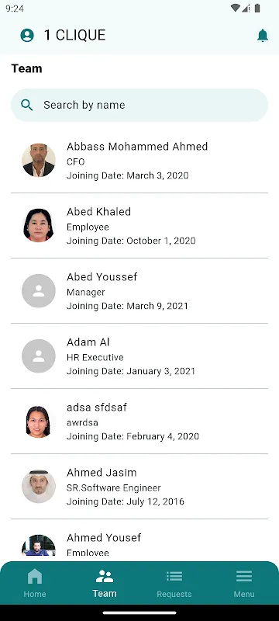This screenshot has width=279, height=621.
Task: Tap Adam Al's placeholder avatar
Action: 39,356
